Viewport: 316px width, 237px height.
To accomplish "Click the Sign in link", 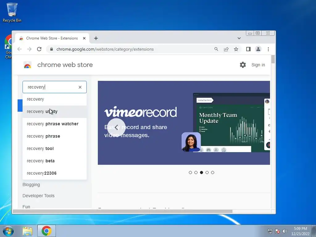I will pos(258,65).
